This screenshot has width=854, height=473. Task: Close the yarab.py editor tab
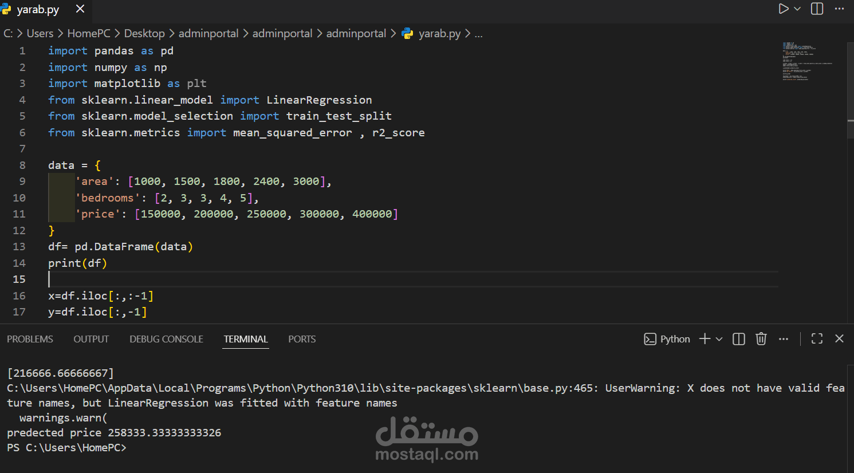(80, 9)
